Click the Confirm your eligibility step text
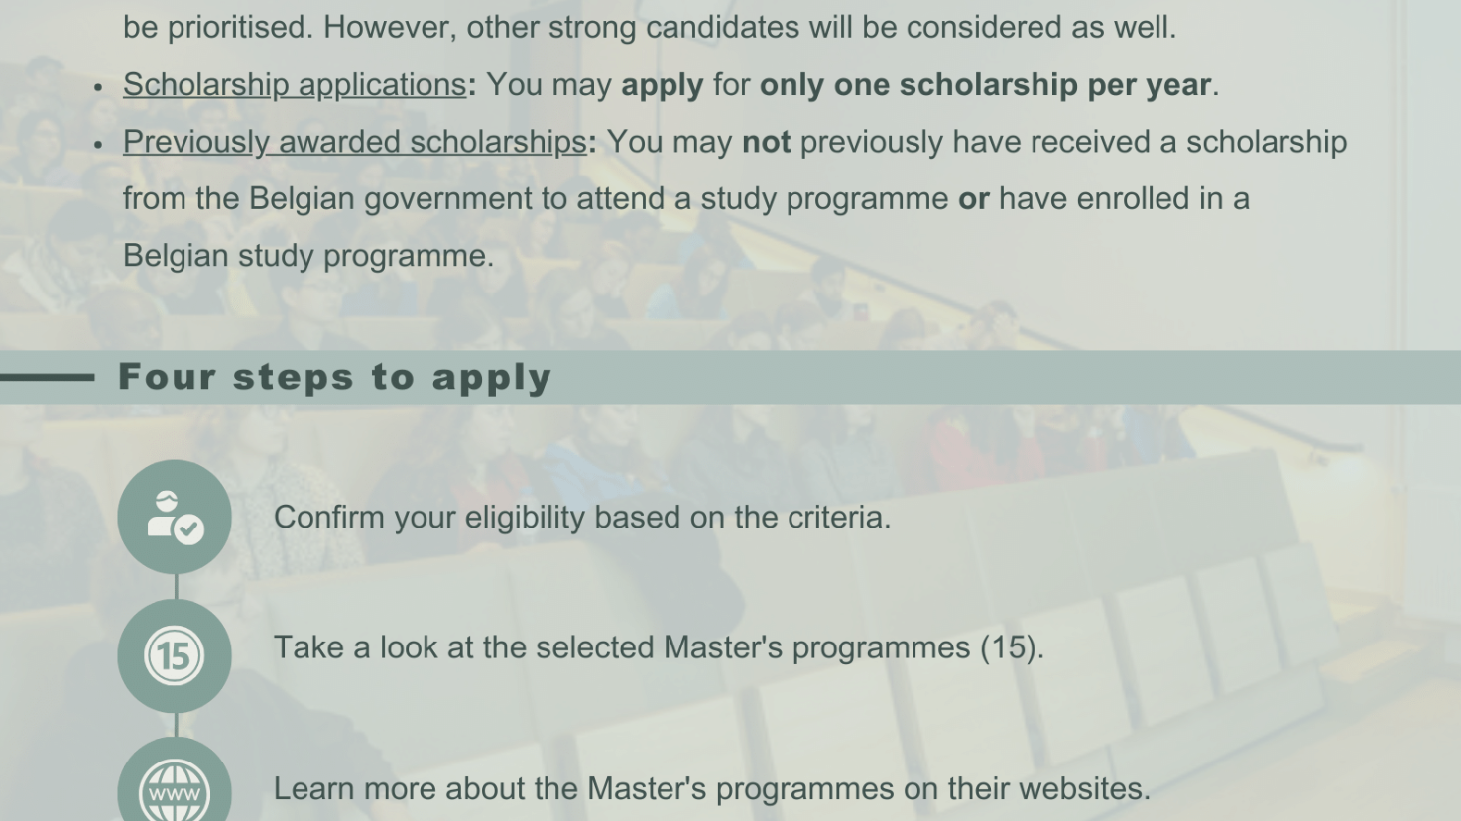This screenshot has width=1461, height=821. coord(582,517)
